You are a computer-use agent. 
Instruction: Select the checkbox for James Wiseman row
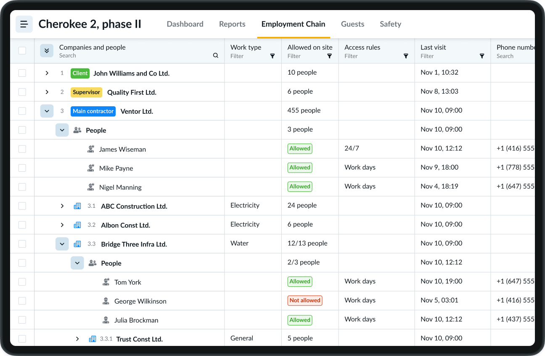[x=22, y=149]
